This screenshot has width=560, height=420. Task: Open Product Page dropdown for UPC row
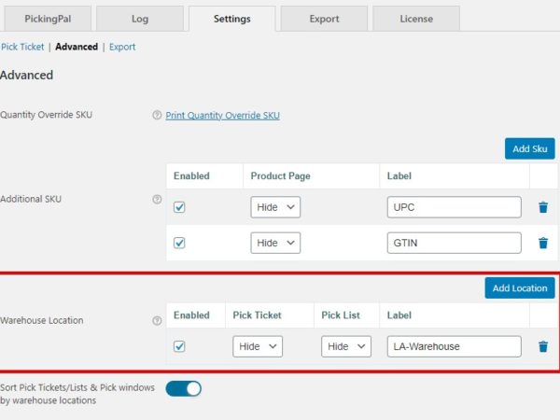(275, 207)
